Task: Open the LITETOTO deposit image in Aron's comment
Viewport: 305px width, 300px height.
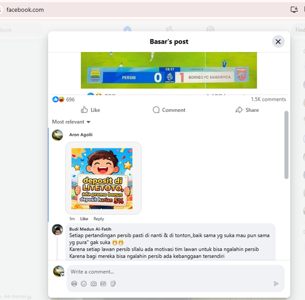Action: click(102, 178)
